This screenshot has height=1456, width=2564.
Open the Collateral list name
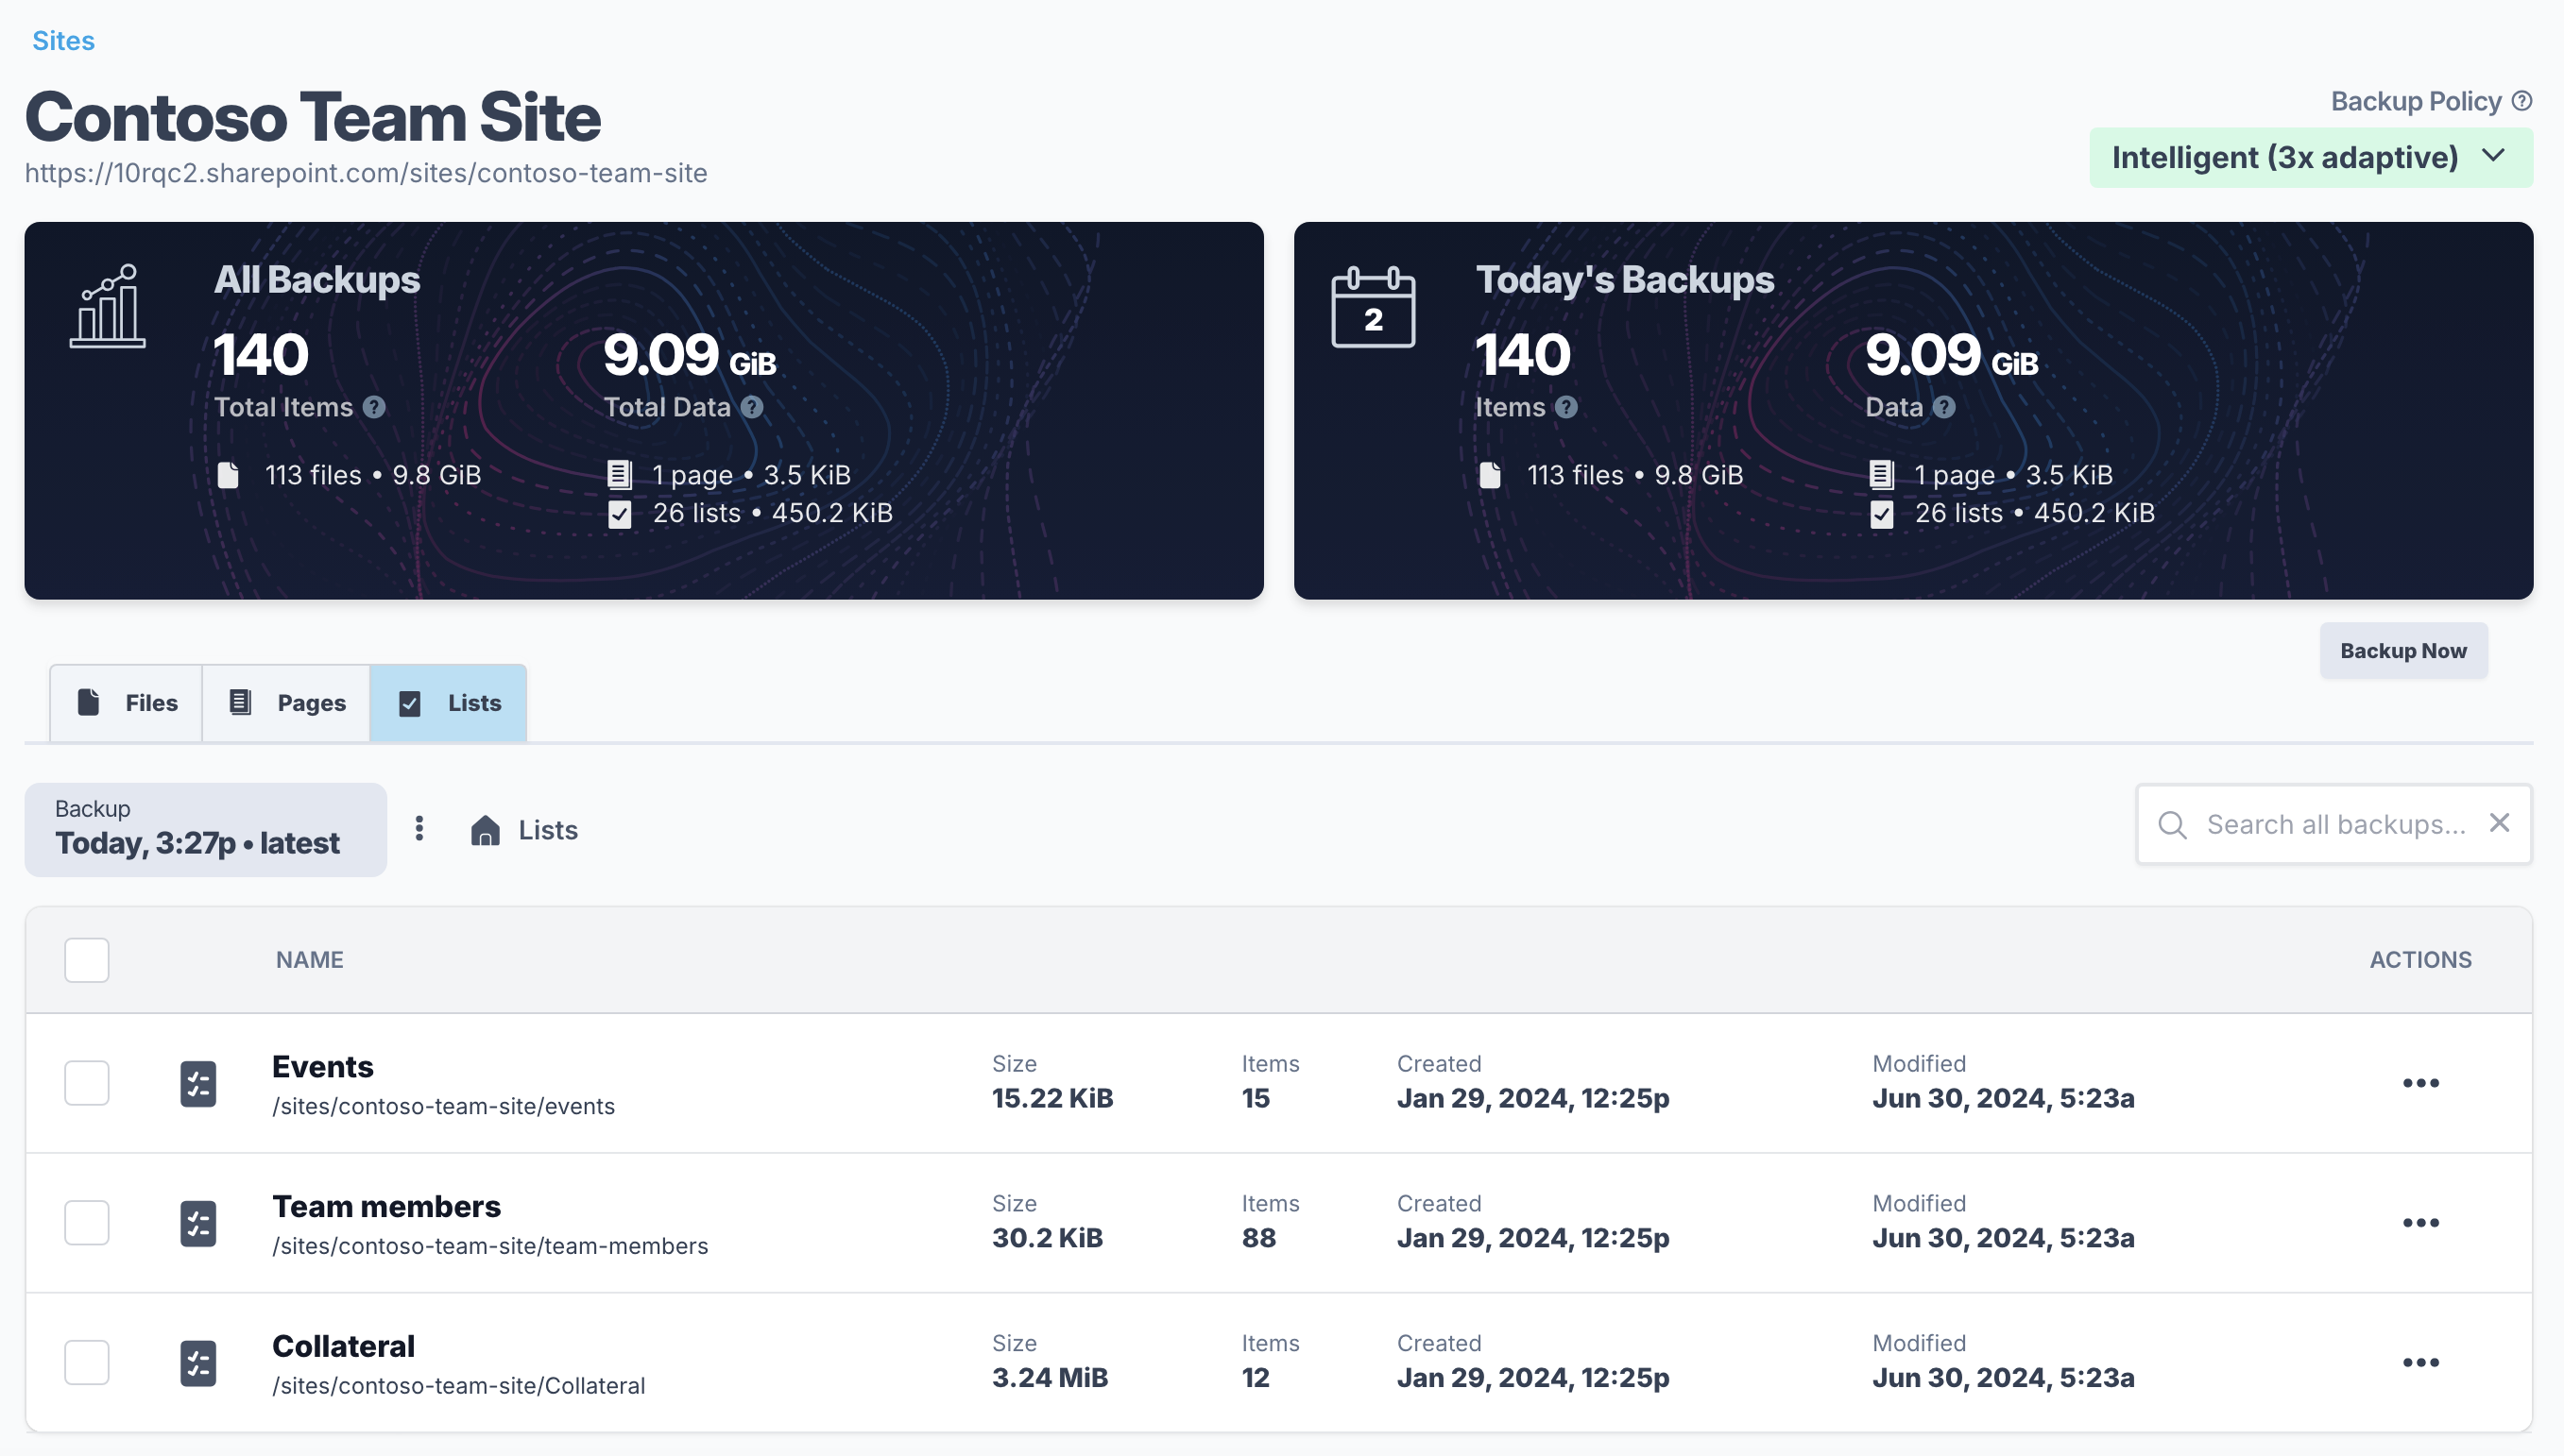tap(343, 1347)
